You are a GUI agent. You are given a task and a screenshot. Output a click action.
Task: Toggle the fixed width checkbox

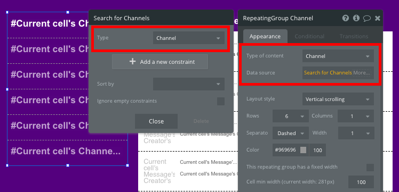point(370,168)
